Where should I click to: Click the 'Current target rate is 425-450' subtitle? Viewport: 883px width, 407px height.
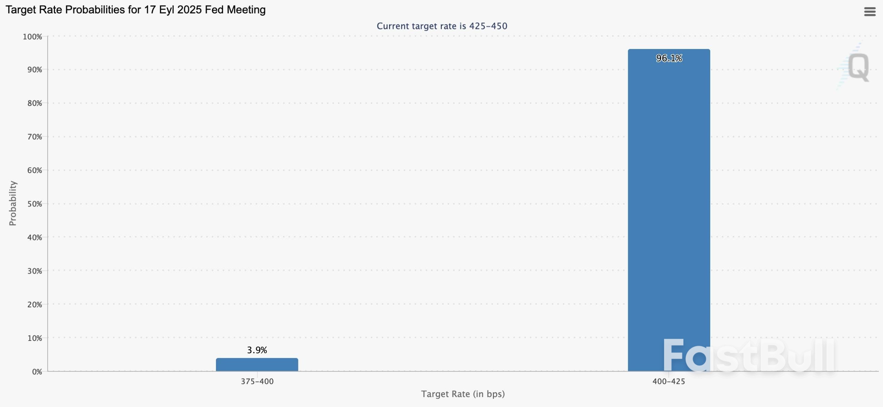pyautogui.click(x=442, y=26)
